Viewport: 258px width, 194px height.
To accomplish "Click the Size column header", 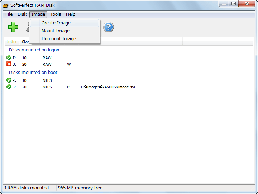I will [25, 42].
